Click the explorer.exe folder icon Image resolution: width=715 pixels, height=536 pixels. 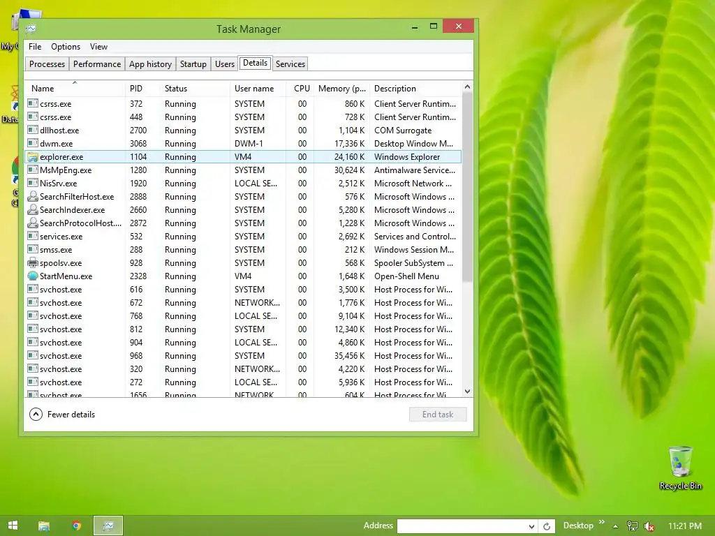tap(32, 157)
